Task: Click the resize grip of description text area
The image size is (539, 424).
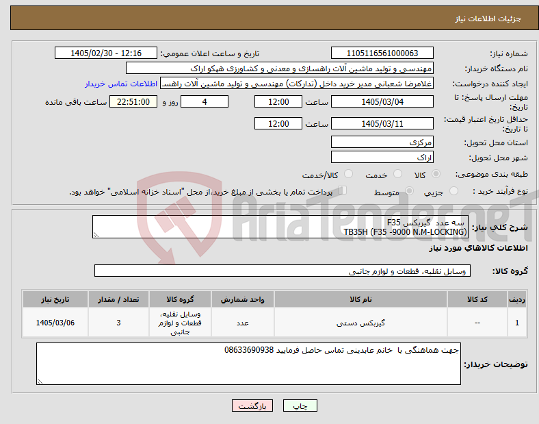Action: tap(96, 235)
